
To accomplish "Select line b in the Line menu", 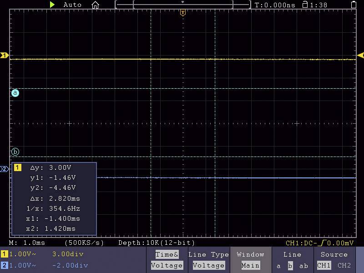I will pos(290,266).
